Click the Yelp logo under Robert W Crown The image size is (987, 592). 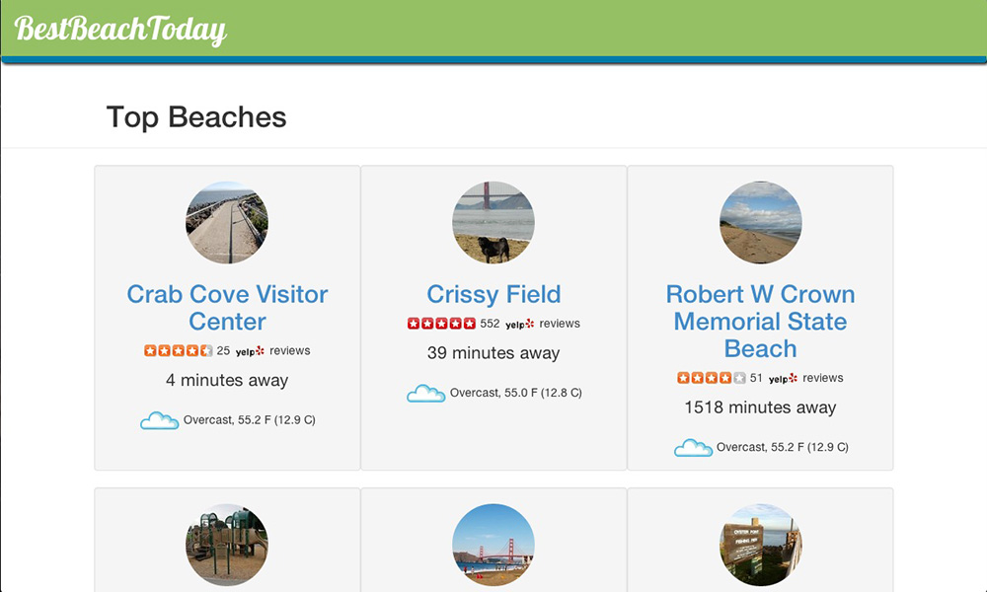(x=783, y=378)
